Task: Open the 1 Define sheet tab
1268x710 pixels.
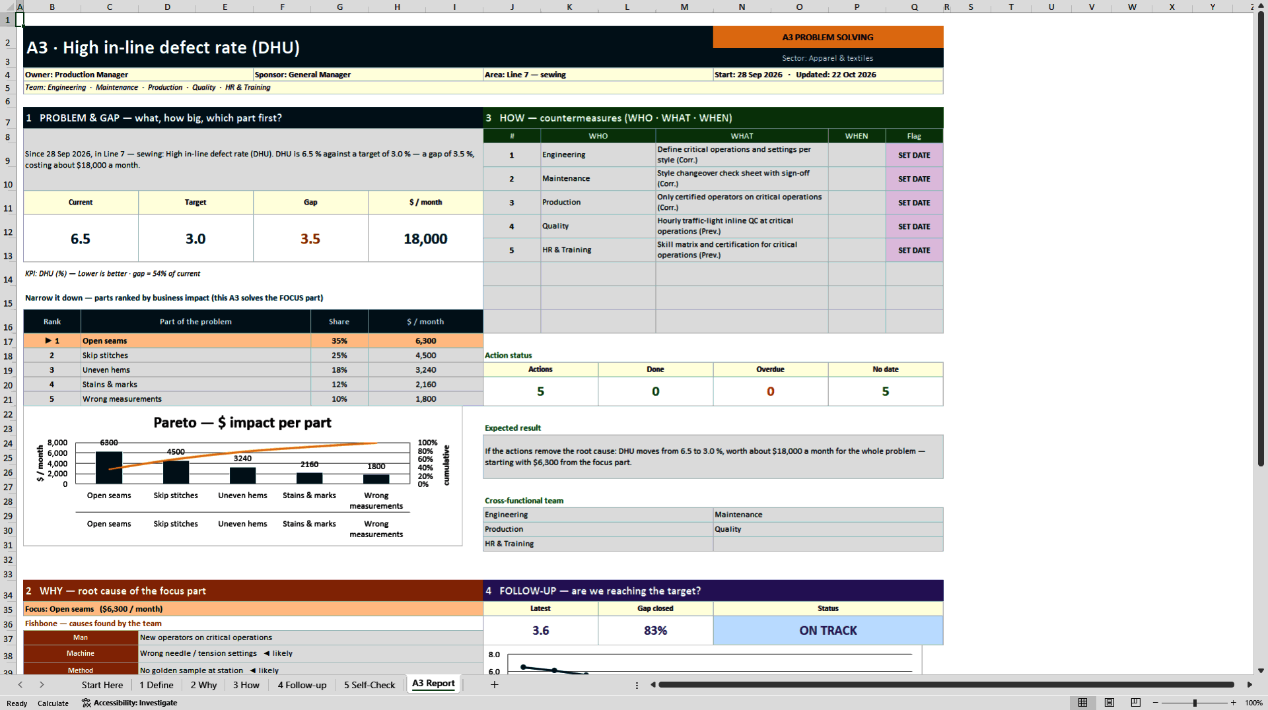Action: (x=157, y=685)
